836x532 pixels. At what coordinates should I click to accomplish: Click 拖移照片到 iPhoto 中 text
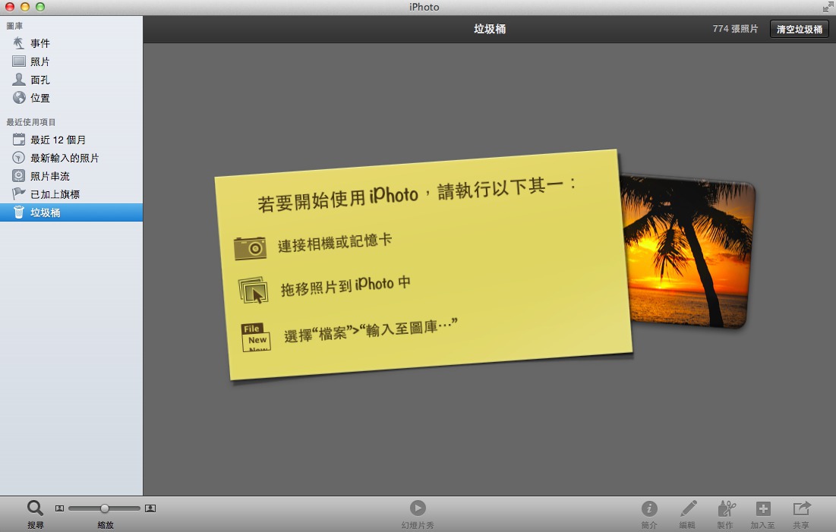pyautogui.click(x=345, y=285)
